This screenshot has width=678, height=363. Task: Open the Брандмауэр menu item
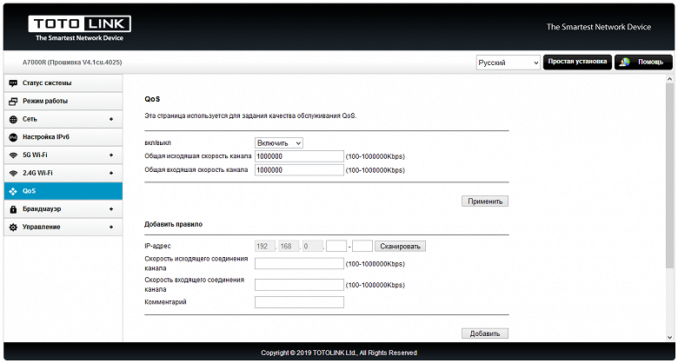point(63,209)
